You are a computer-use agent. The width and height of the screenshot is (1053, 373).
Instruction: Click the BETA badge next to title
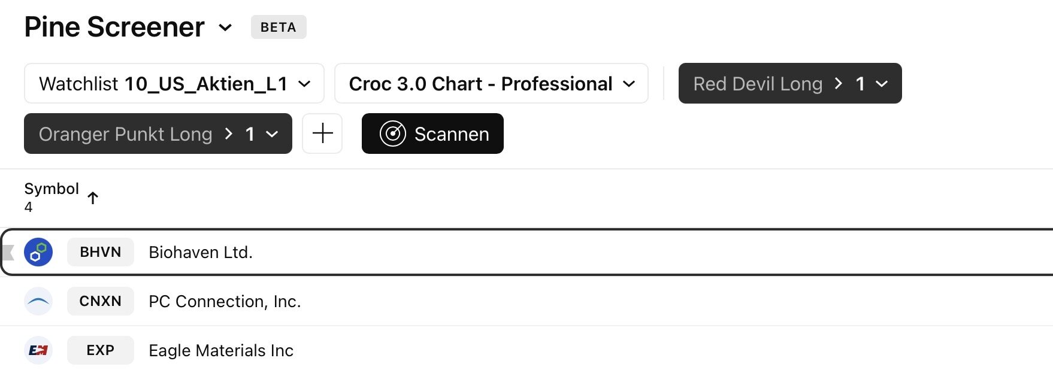coord(279,28)
